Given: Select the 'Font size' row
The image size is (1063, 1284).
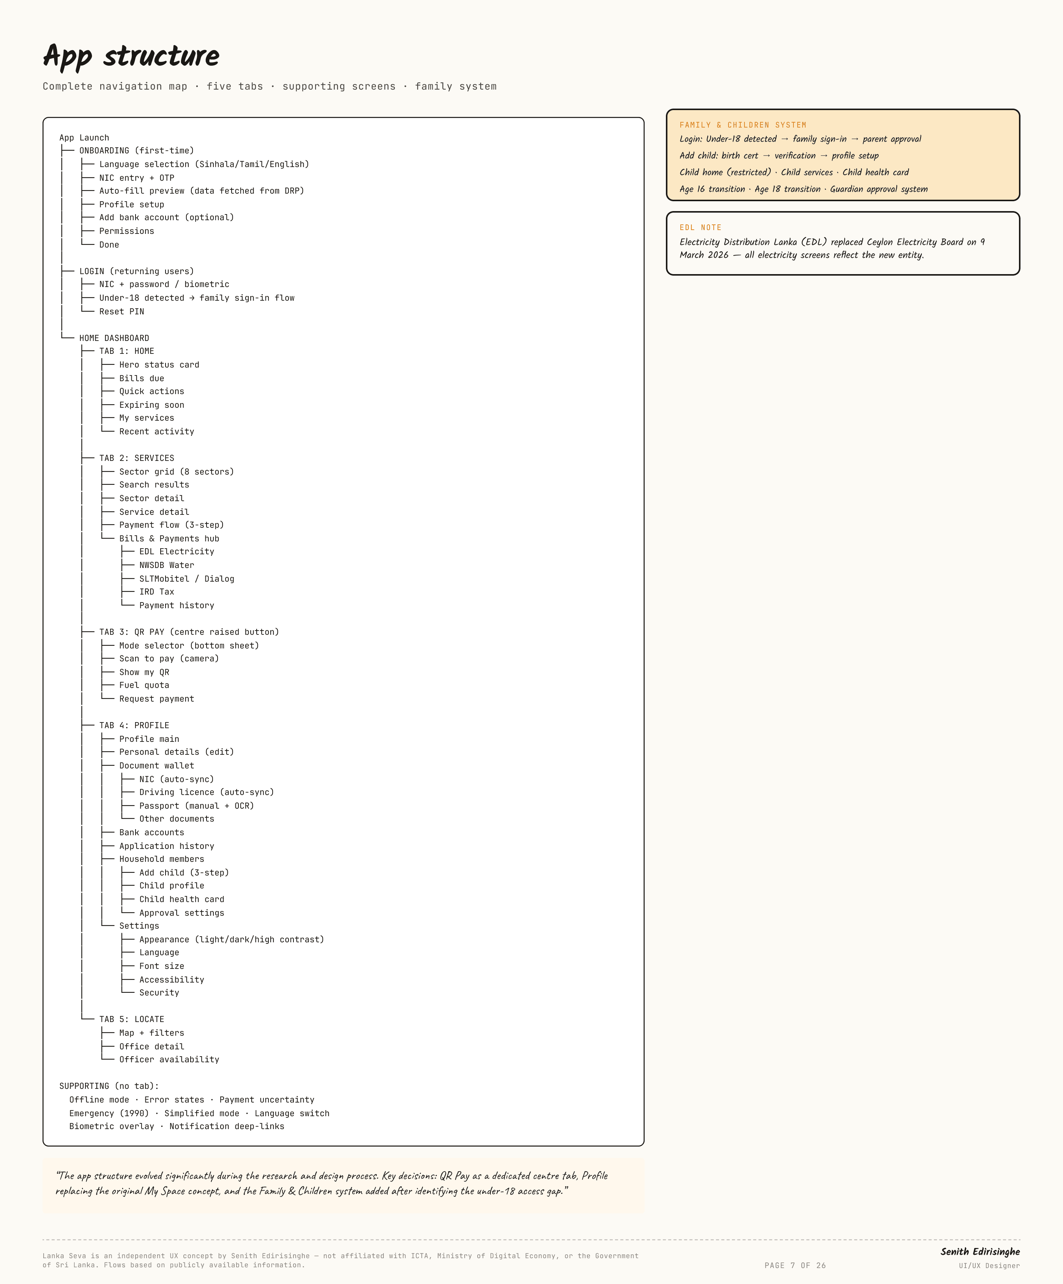Looking at the screenshot, I should [x=161, y=966].
